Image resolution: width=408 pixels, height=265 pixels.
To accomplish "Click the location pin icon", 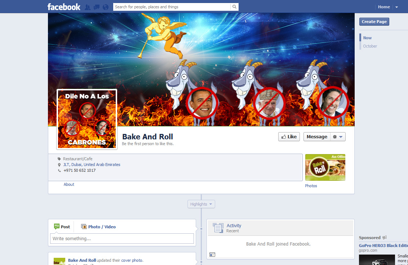I will point(59,165).
